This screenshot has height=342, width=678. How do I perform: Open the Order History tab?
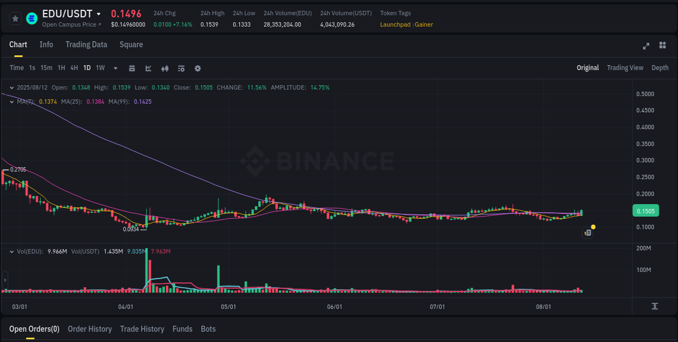tap(89, 329)
